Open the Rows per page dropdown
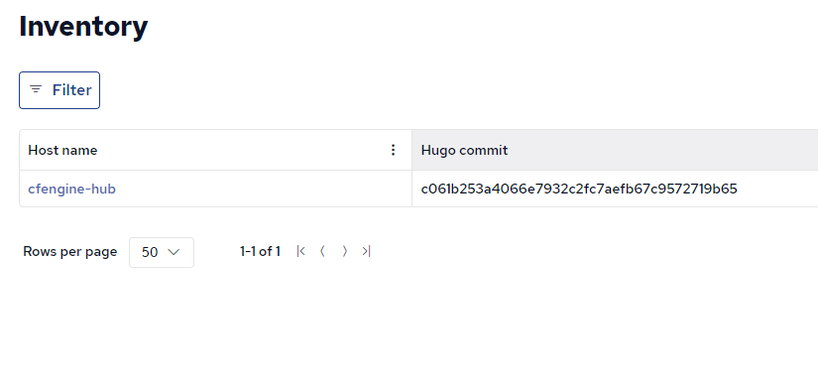 point(162,253)
